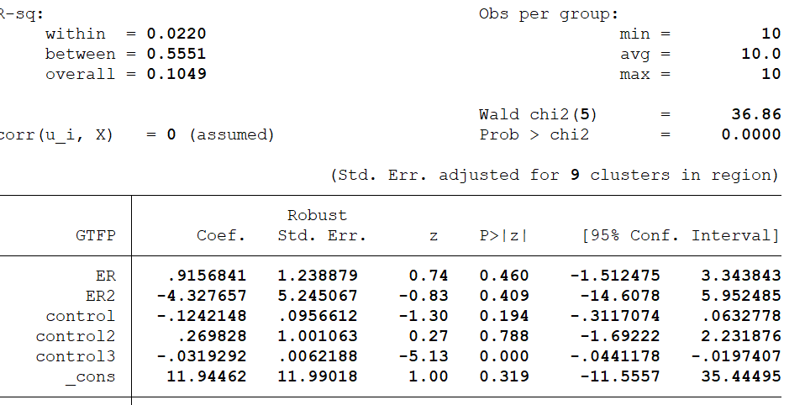Select the control2 variable name
805x405 pixels.
click(x=76, y=336)
